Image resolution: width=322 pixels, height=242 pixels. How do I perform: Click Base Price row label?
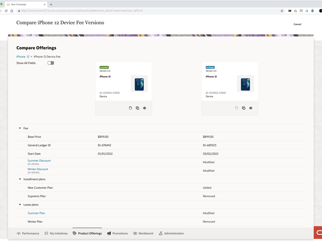pyautogui.click(x=34, y=136)
